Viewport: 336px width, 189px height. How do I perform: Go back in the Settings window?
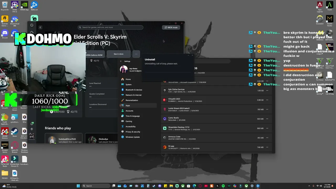pyautogui.click(x=121, y=61)
